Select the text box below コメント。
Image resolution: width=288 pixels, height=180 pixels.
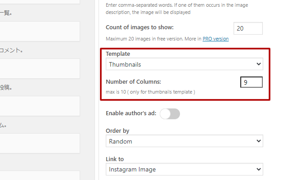tap(40, 68)
